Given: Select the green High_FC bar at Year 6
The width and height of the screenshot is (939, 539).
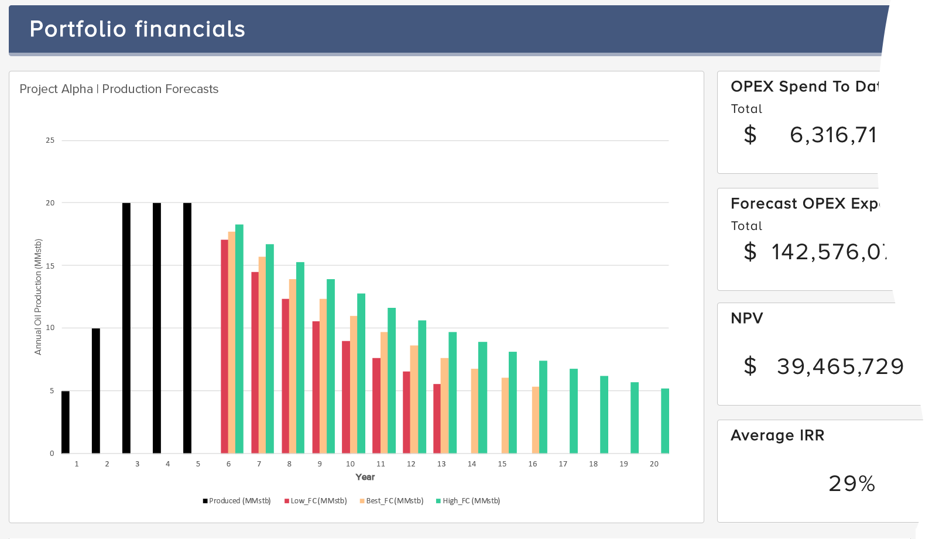Looking at the screenshot, I should [238, 339].
